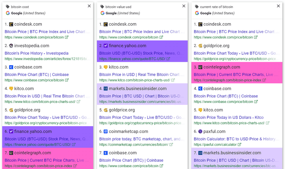This screenshot has height=169, width=285.
Task: Open external link icon for coindesk URL in 'current rate of bitcoin' panel
Action: pyautogui.click(x=256, y=37)
